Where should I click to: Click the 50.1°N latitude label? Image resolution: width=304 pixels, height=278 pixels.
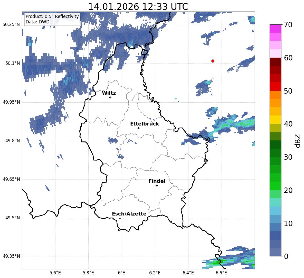(x=13, y=63)
